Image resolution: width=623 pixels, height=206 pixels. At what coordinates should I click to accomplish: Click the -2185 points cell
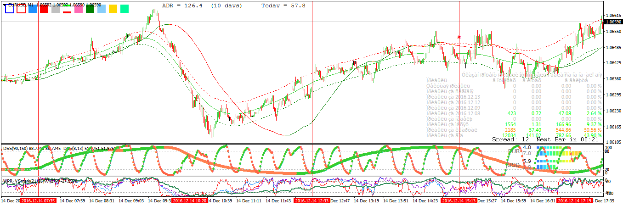(509, 130)
